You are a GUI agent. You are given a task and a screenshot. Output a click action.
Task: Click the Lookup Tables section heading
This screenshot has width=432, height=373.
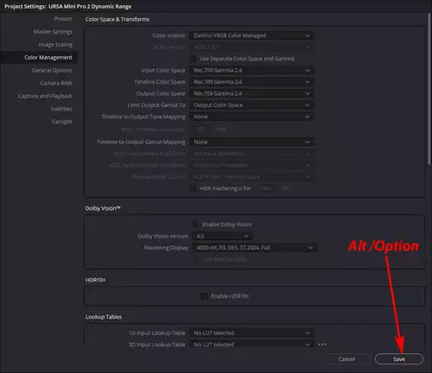(x=104, y=317)
